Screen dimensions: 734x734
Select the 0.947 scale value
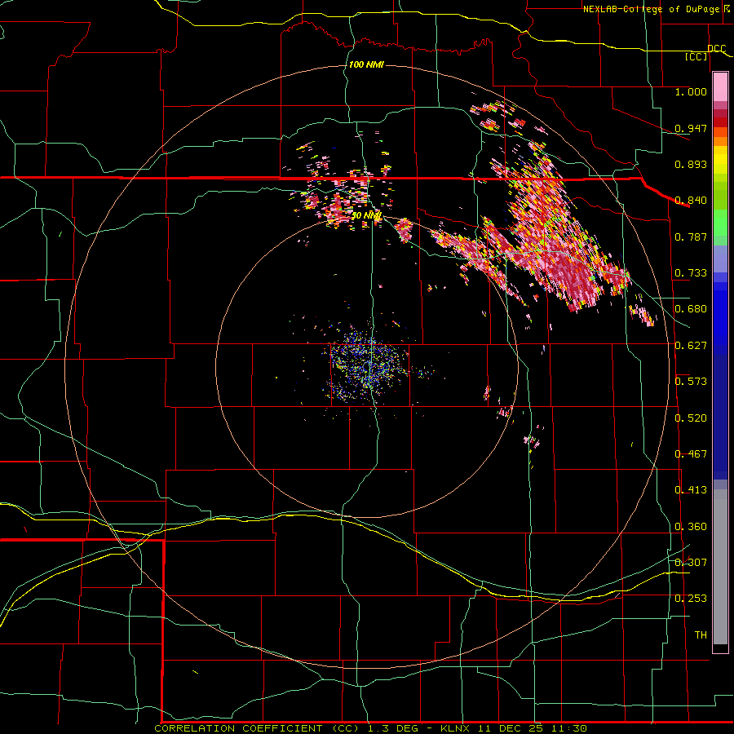point(691,128)
